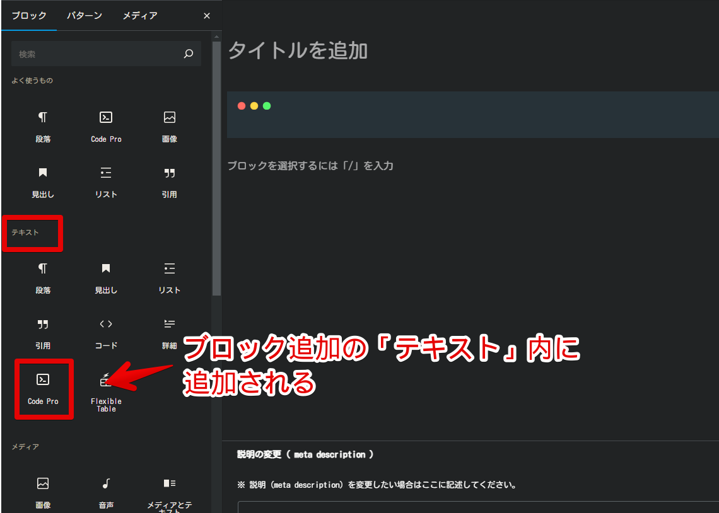Screen dimensions: 719x513
Task: Insert the 詳細 block
Action: (169, 333)
